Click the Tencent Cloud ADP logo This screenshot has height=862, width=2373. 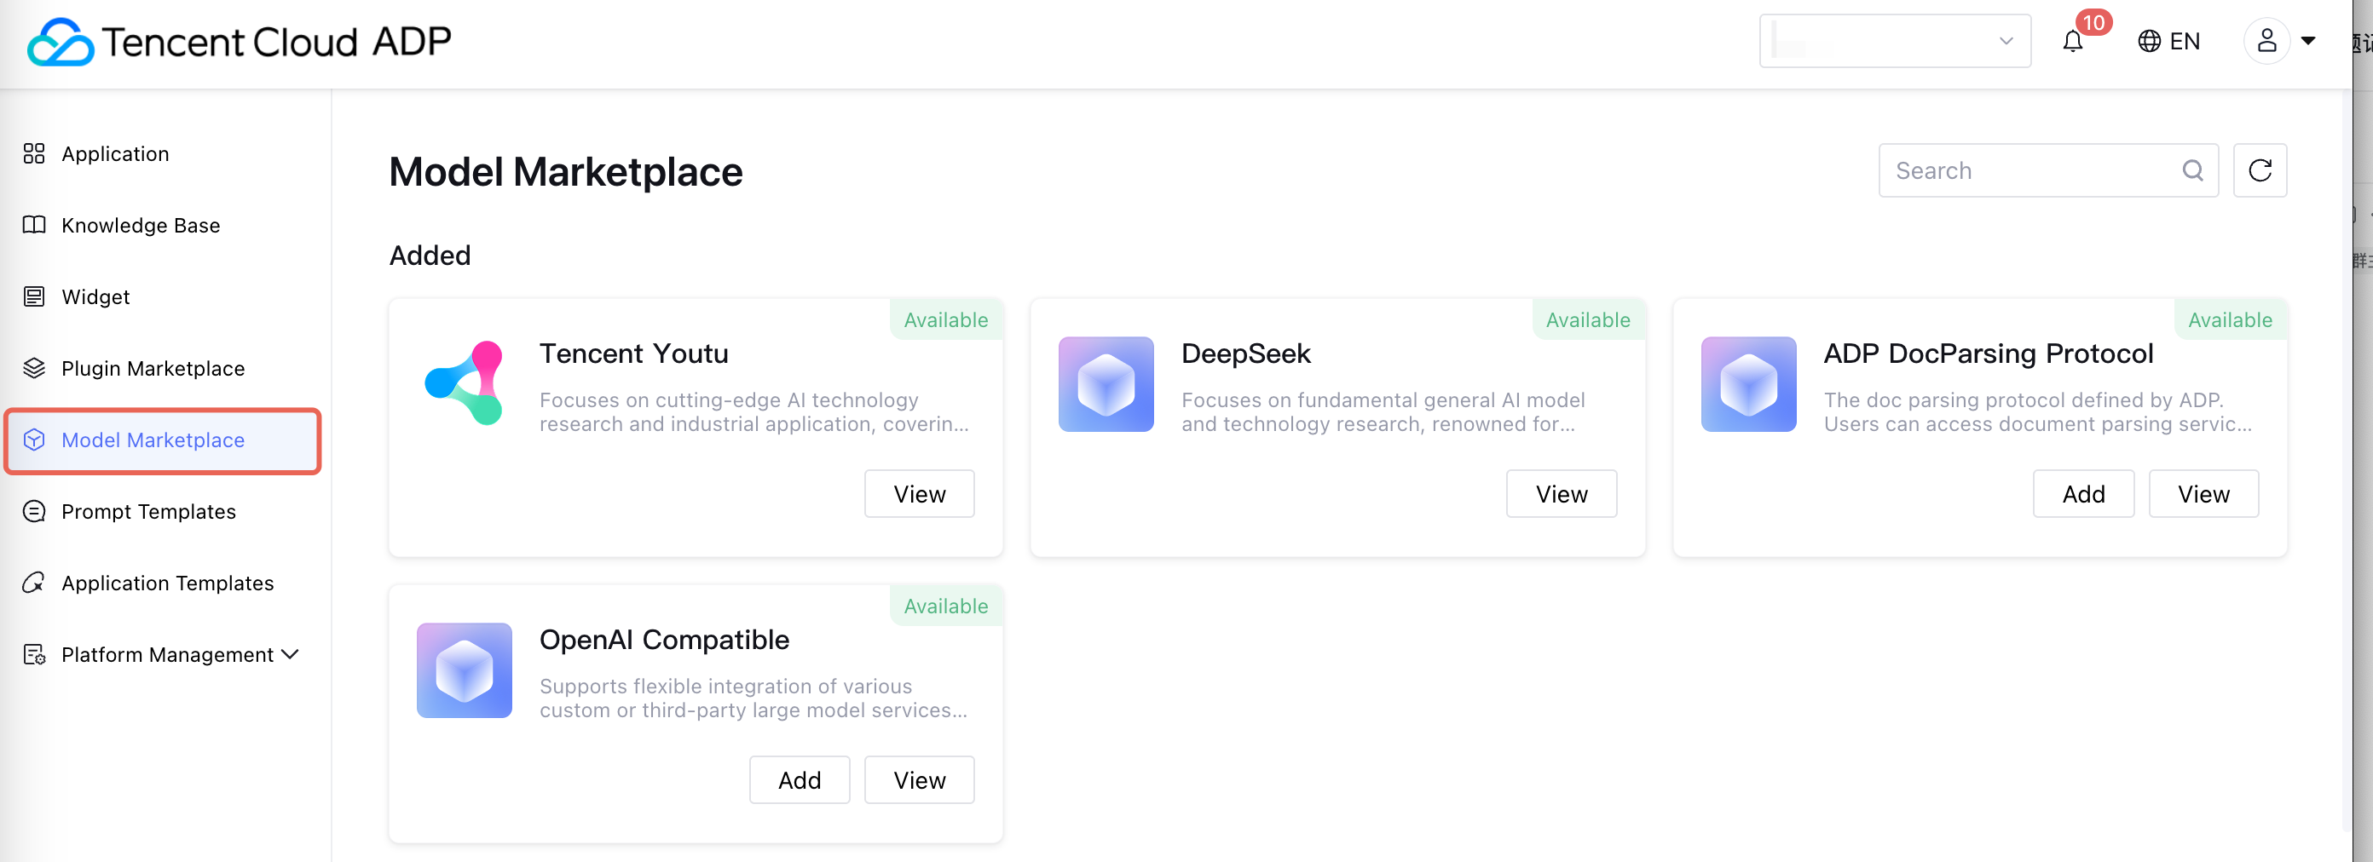(240, 42)
